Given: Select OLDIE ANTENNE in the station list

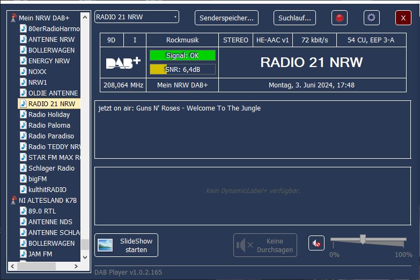Looking at the screenshot, I should 53,93.
